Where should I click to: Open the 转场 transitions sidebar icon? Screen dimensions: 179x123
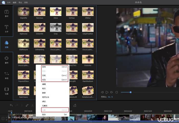7,74
